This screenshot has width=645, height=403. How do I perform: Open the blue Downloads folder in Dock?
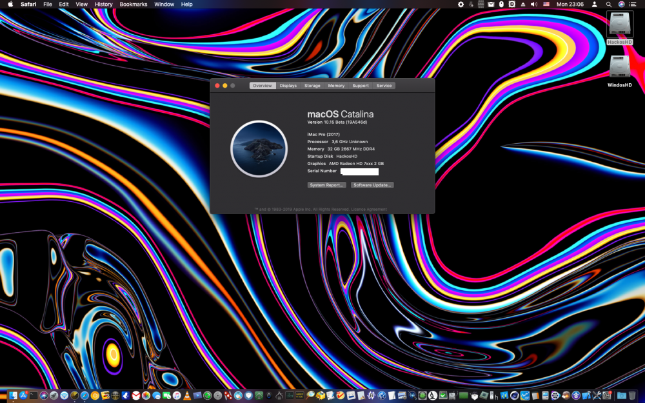pyautogui.click(x=622, y=396)
